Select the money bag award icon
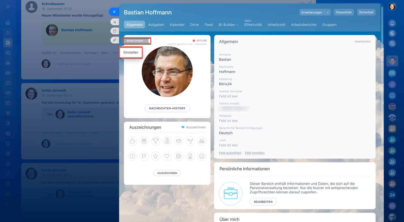This screenshot has height=222, width=404. pyautogui.click(x=167, y=141)
